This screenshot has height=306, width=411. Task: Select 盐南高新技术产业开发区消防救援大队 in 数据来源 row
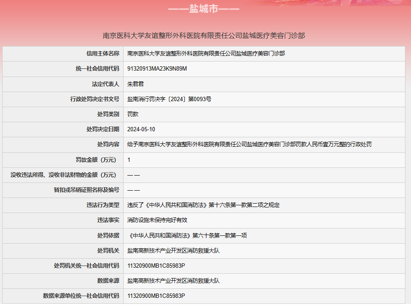(x=173, y=281)
